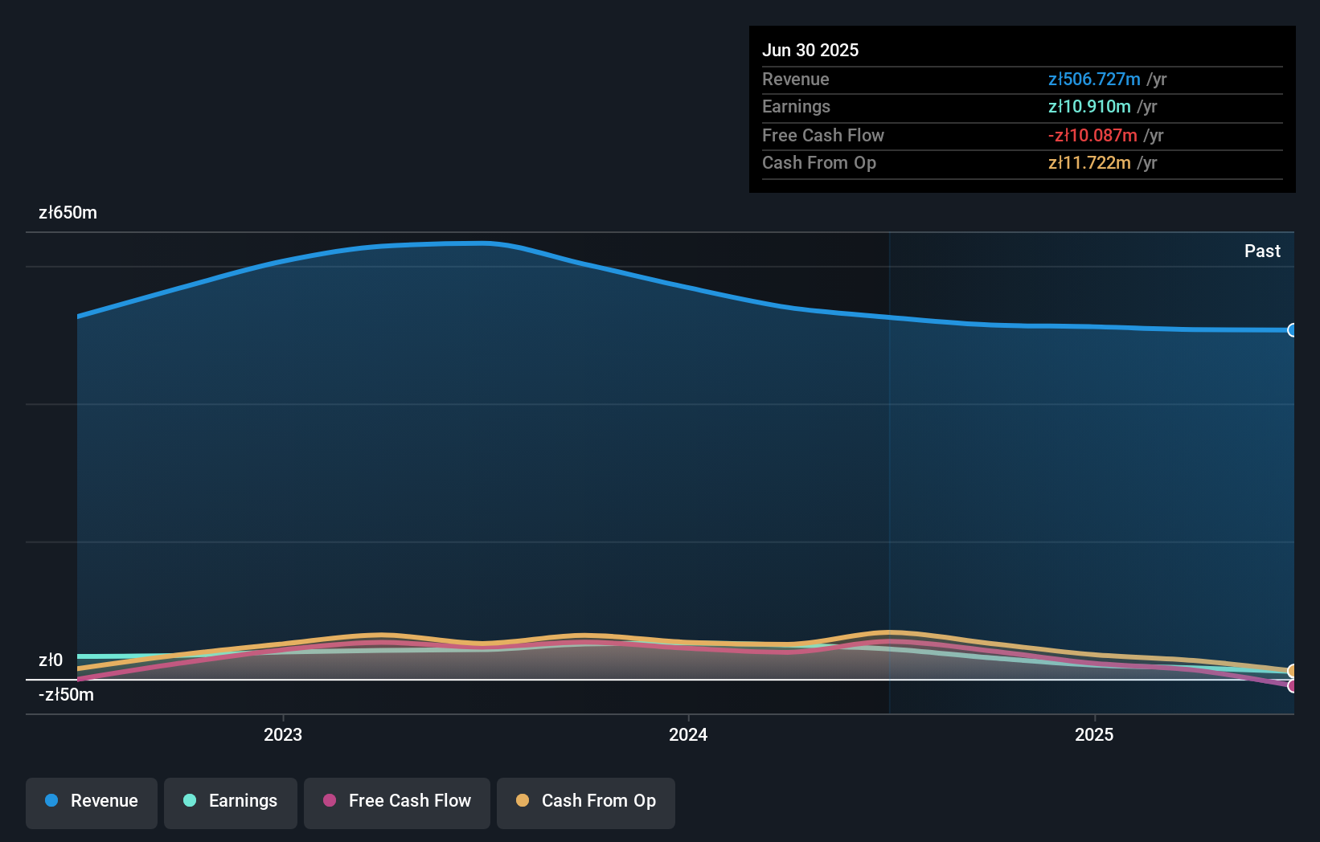Click the blue Revenue legend dot
Image resolution: width=1320 pixels, height=842 pixels.
click(51, 800)
